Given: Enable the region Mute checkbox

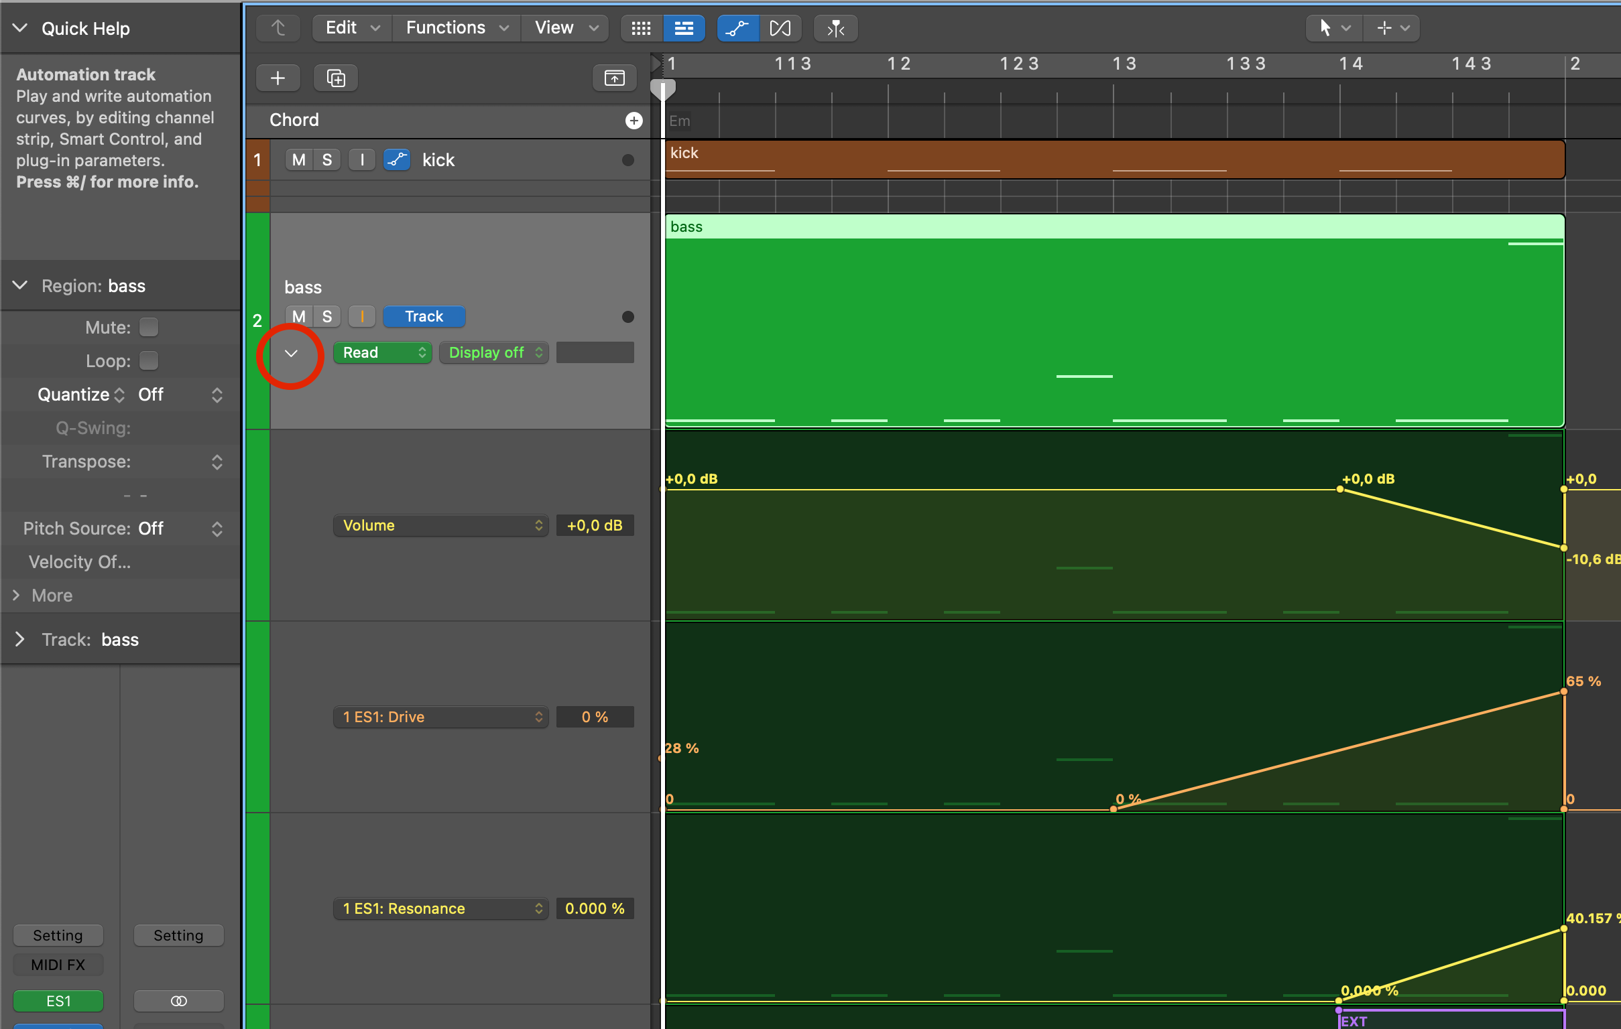Looking at the screenshot, I should 149,328.
